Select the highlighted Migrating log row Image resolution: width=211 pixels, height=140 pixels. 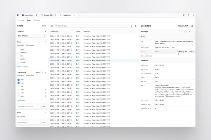click(x=94, y=61)
